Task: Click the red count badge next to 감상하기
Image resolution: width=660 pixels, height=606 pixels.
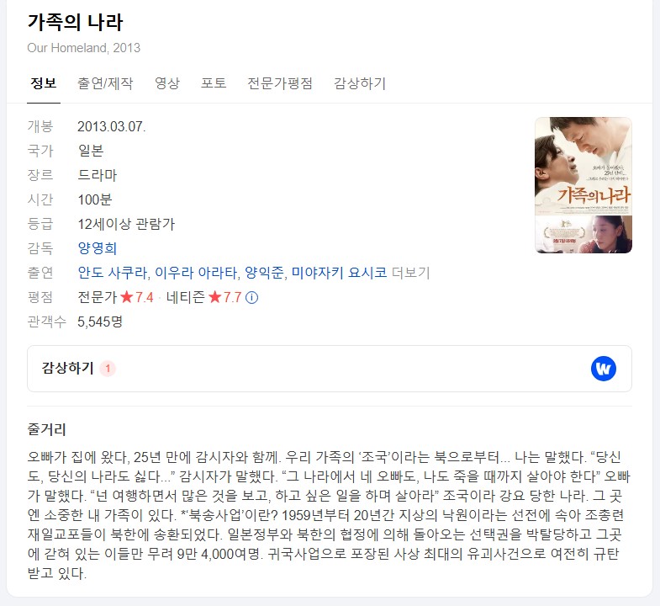Action: pyautogui.click(x=108, y=369)
